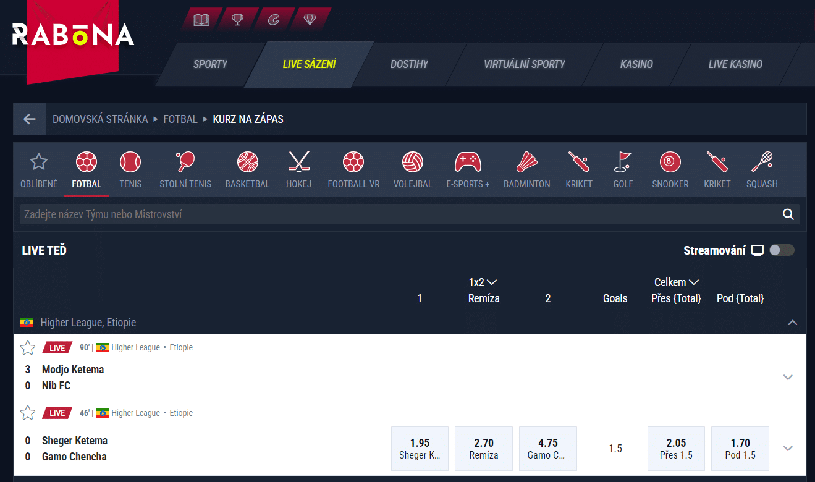Open the Live kasino tab
The height and width of the screenshot is (482, 815).
pos(735,64)
